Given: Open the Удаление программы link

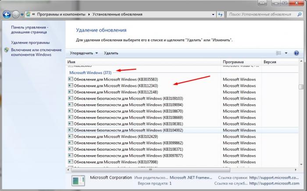Looking at the screenshot, I should pos(30,42).
